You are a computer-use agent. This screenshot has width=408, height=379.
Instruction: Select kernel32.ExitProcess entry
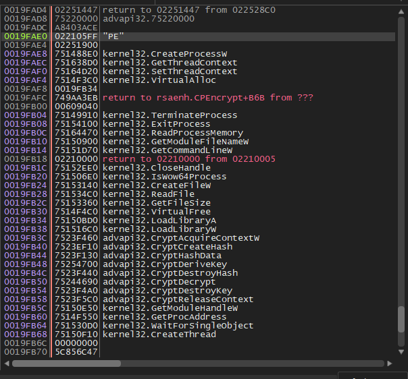coord(157,124)
